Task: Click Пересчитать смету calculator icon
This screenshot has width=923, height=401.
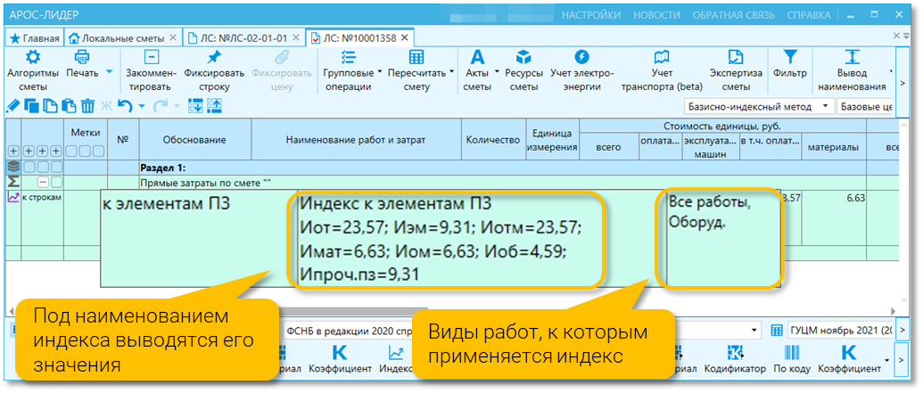Action: (416, 58)
